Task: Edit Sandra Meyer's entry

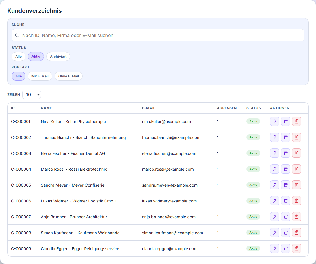Action: pyautogui.click(x=274, y=185)
